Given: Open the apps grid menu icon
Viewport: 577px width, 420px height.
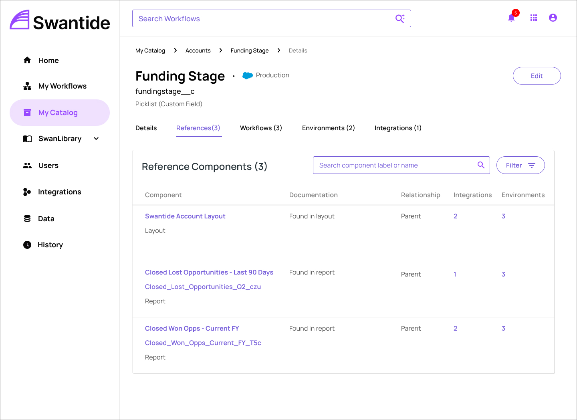Looking at the screenshot, I should coord(534,18).
